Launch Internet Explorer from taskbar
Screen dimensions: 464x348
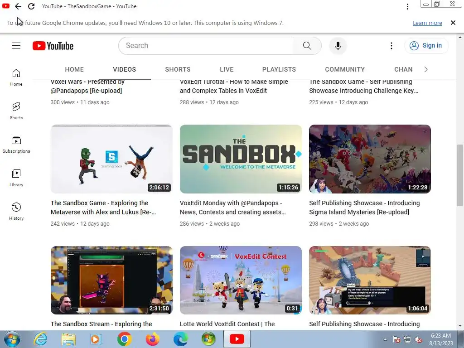point(40,339)
